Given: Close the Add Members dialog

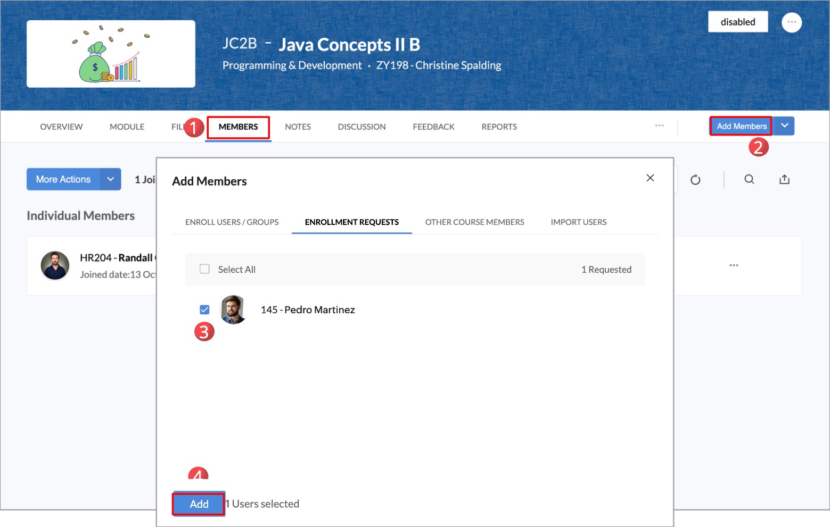Looking at the screenshot, I should pos(650,178).
